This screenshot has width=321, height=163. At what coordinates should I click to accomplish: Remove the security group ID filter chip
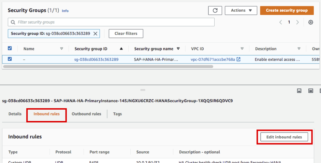[x=96, y=33]
